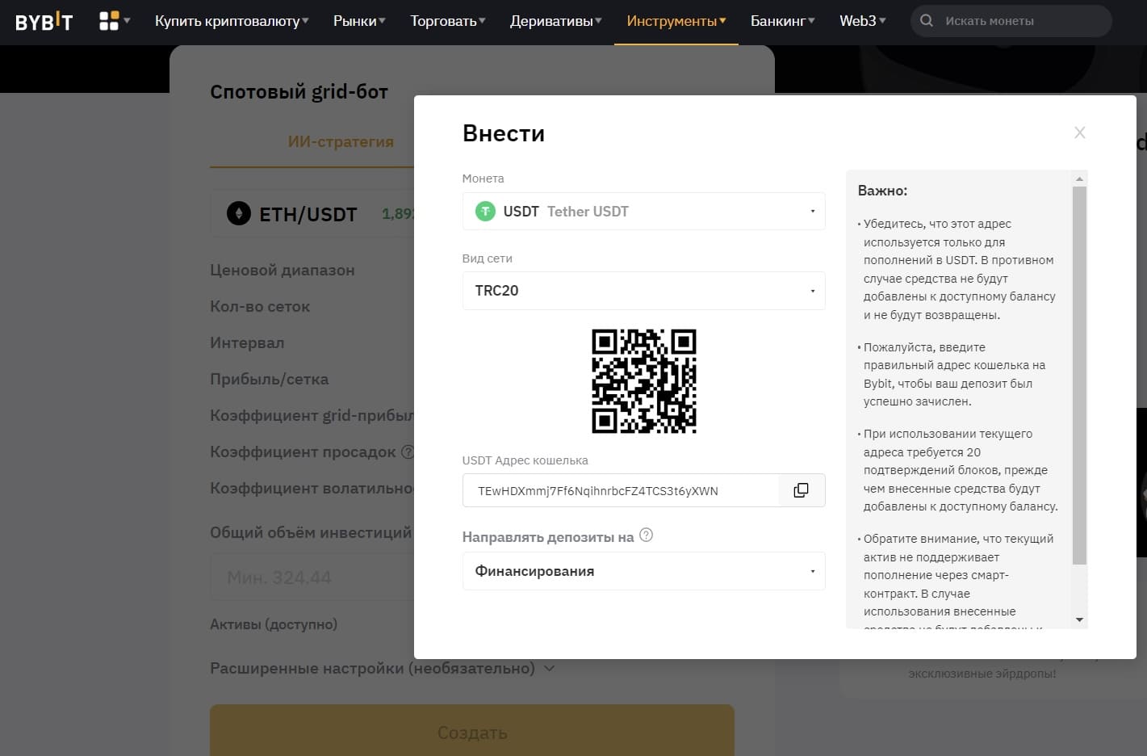This screenshot has height=756, width=1147.
Task: Click the USDT Tether coin icon
Action: [x=485, y=212]
